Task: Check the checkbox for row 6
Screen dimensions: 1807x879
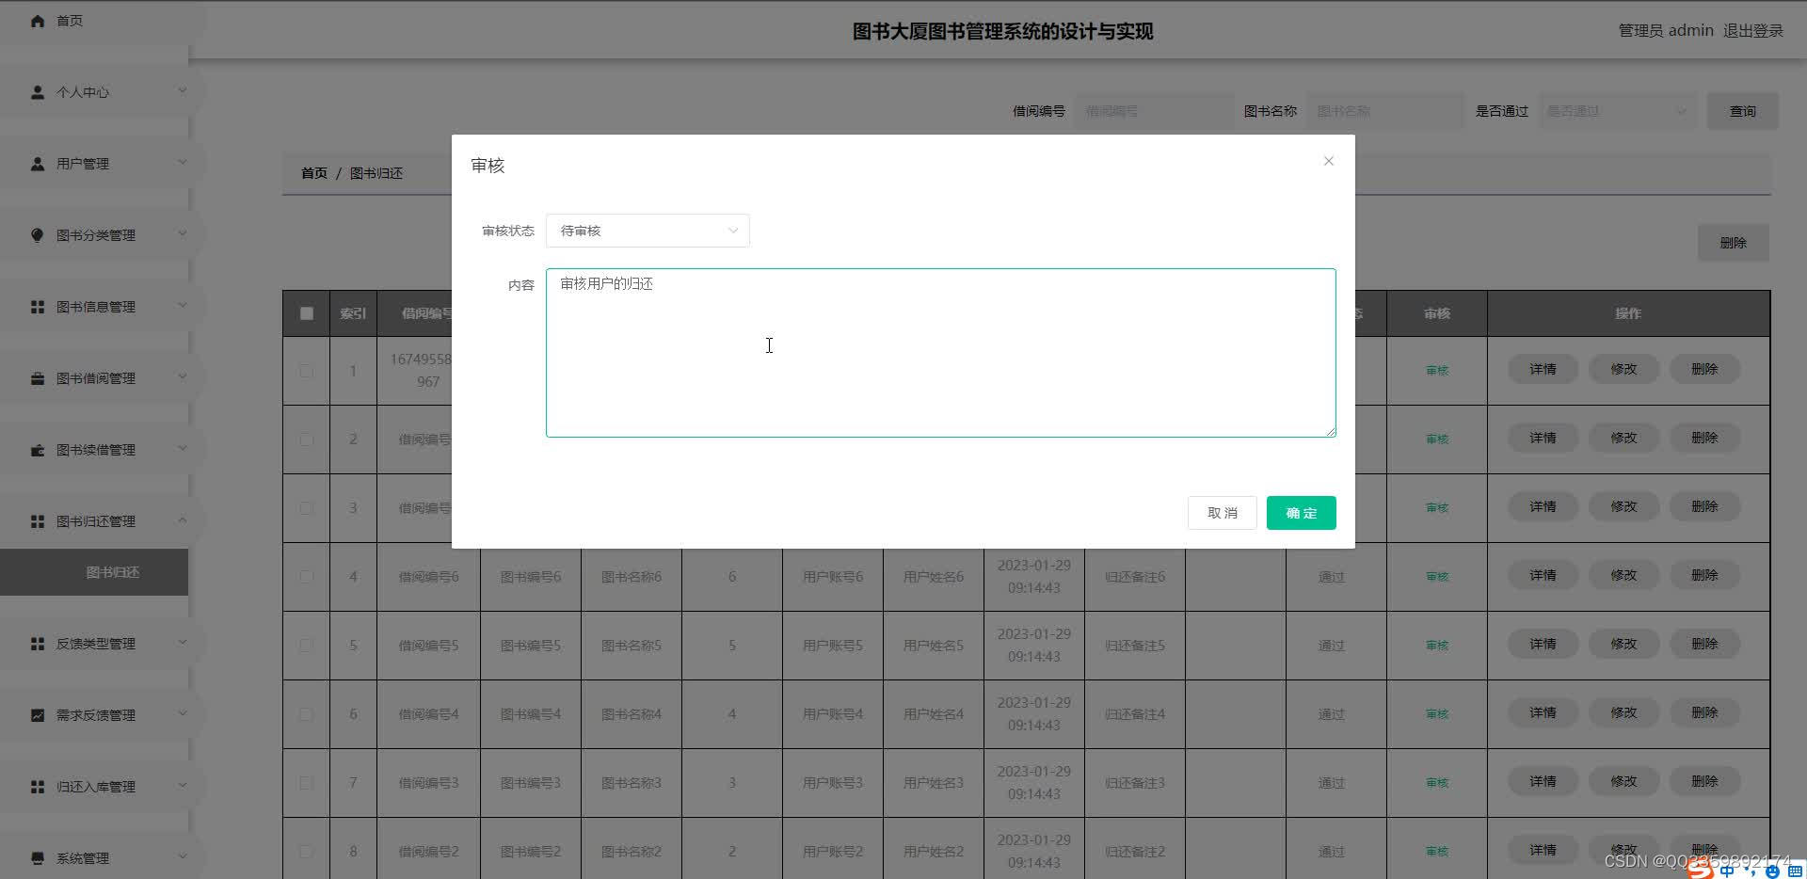Action: (x=307, y=714)
